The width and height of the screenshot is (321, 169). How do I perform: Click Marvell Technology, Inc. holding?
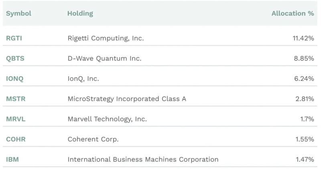coord(107,119)
